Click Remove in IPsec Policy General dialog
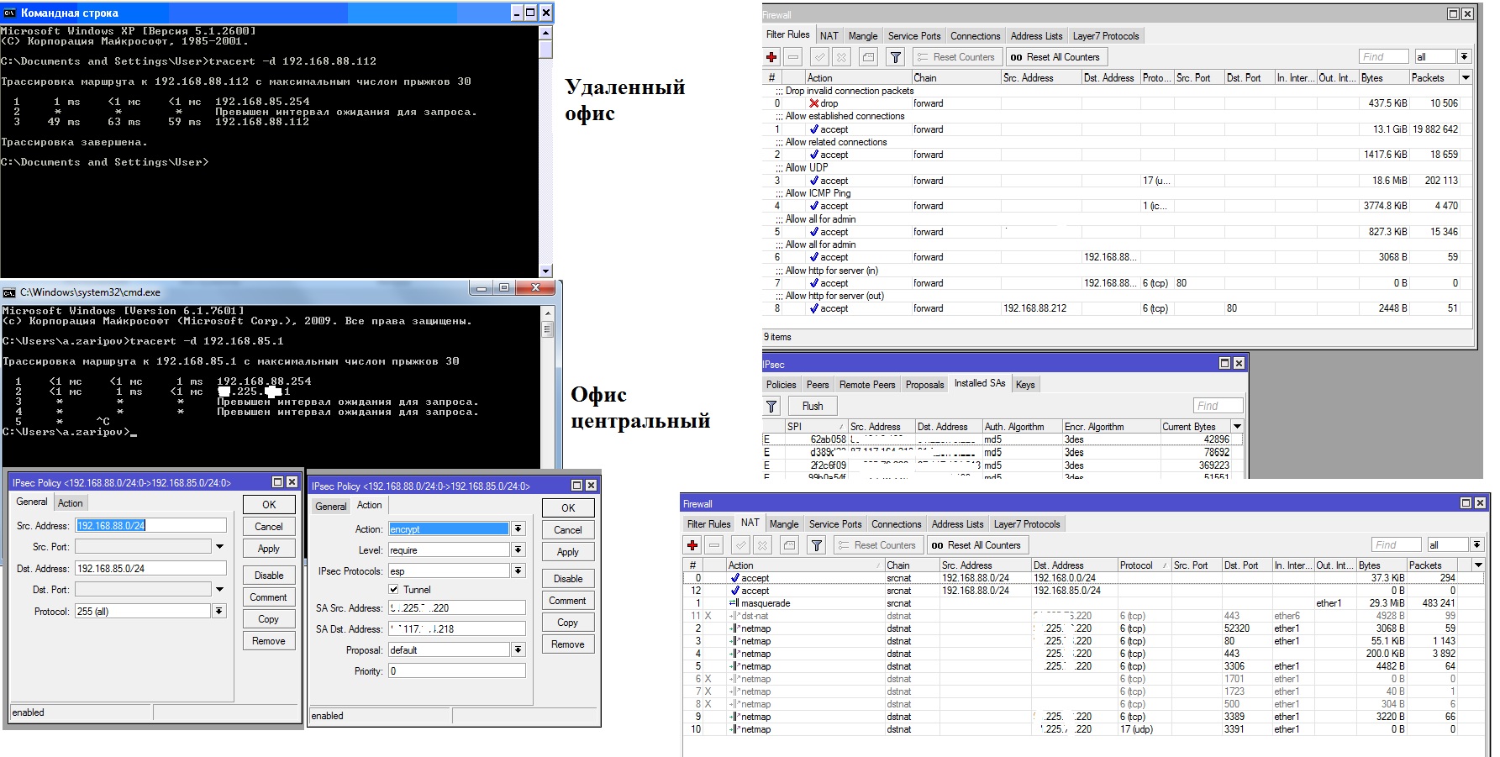 point(269,641)
